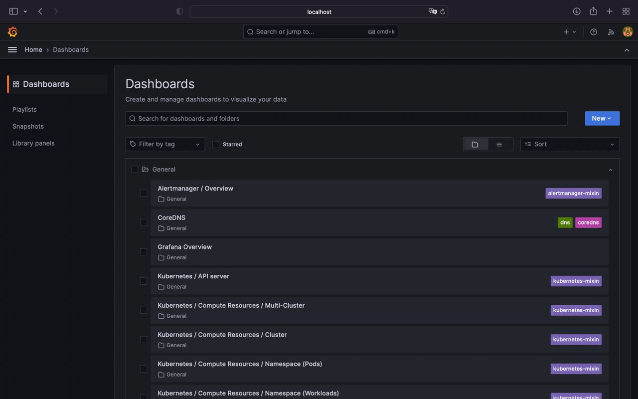Click the General folder label under CoreDNS
Image resolution: width=638 pixels, height=399 pixels.
[176, 228]
